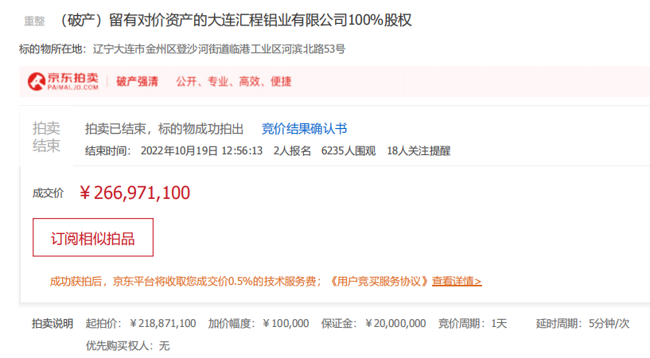
Task: Click the 起拍价 ¥218,871,100 value
Action: 162,323
